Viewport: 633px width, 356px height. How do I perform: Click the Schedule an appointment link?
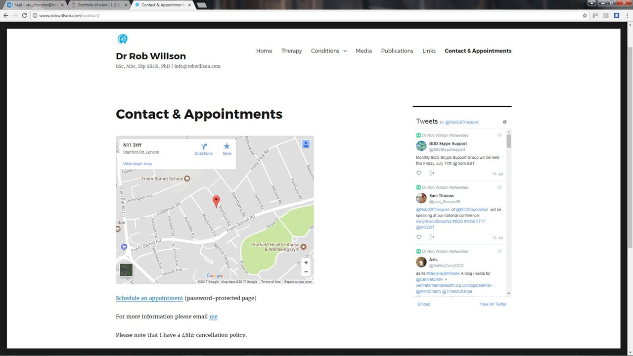(149, 298)
